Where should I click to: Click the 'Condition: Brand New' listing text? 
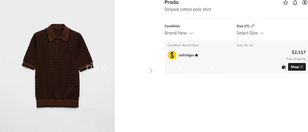183,45
